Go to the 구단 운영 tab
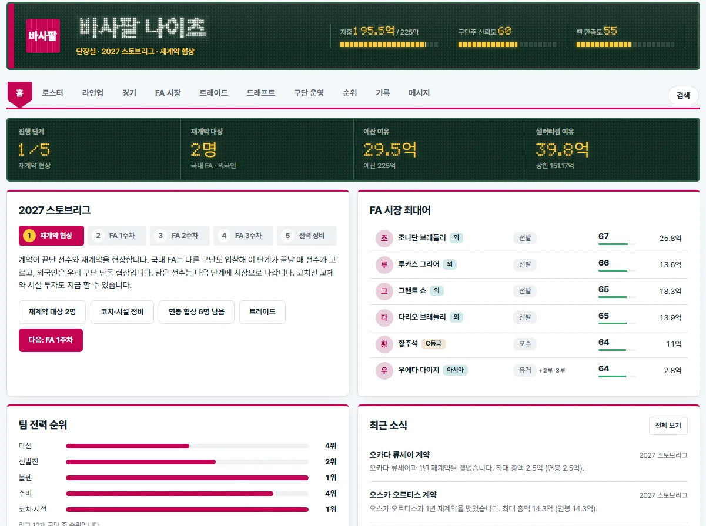 pyautogui.click(x=309, y=93)
